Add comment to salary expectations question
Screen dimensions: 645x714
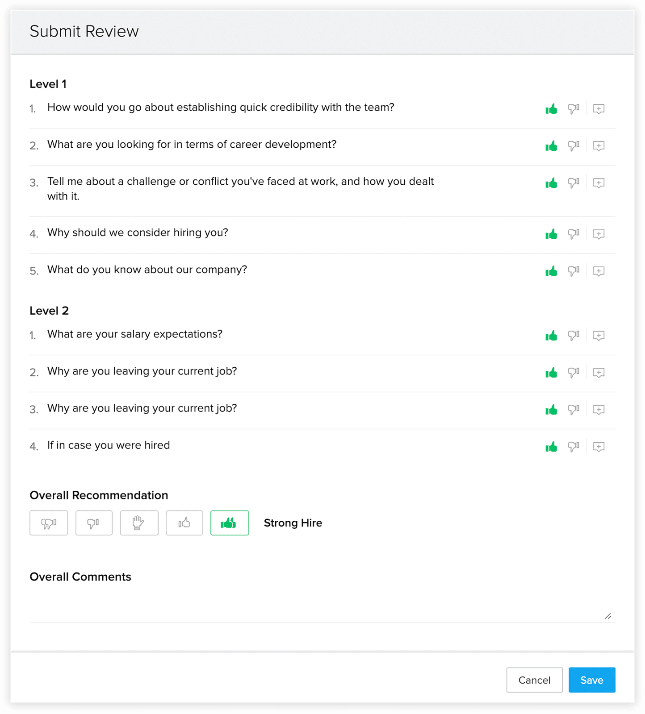coord(599,336)
